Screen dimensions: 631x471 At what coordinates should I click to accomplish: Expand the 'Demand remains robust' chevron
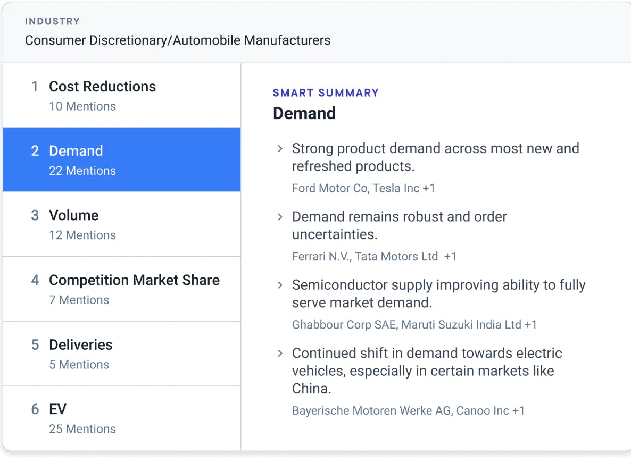(x=280, y=217)
